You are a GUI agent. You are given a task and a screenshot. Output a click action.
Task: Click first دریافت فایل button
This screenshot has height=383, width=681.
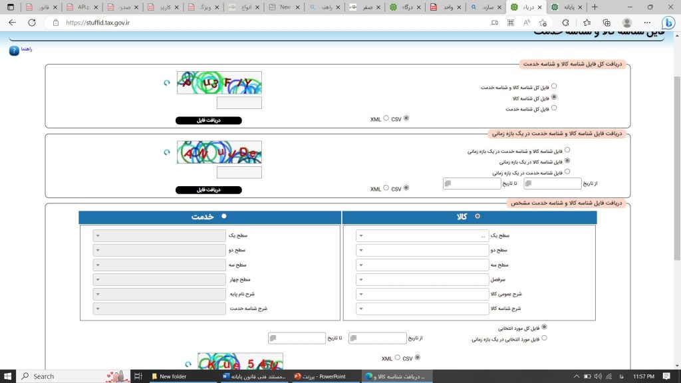(208, 120)
